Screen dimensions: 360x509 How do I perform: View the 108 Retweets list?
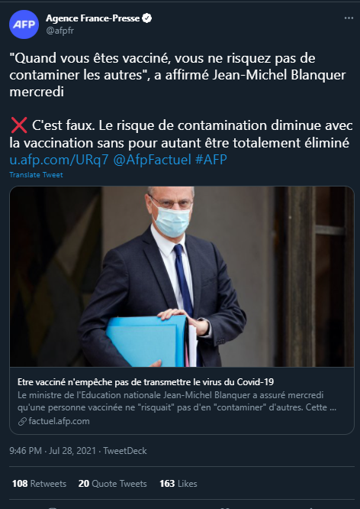coord(39,484)
